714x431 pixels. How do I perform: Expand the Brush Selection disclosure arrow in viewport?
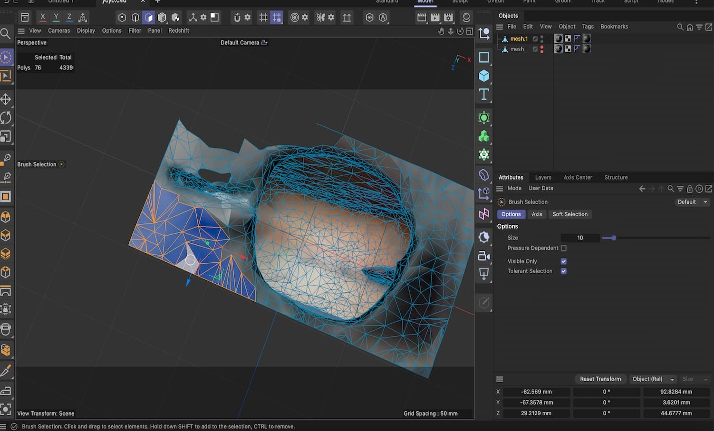pos(61,164)
